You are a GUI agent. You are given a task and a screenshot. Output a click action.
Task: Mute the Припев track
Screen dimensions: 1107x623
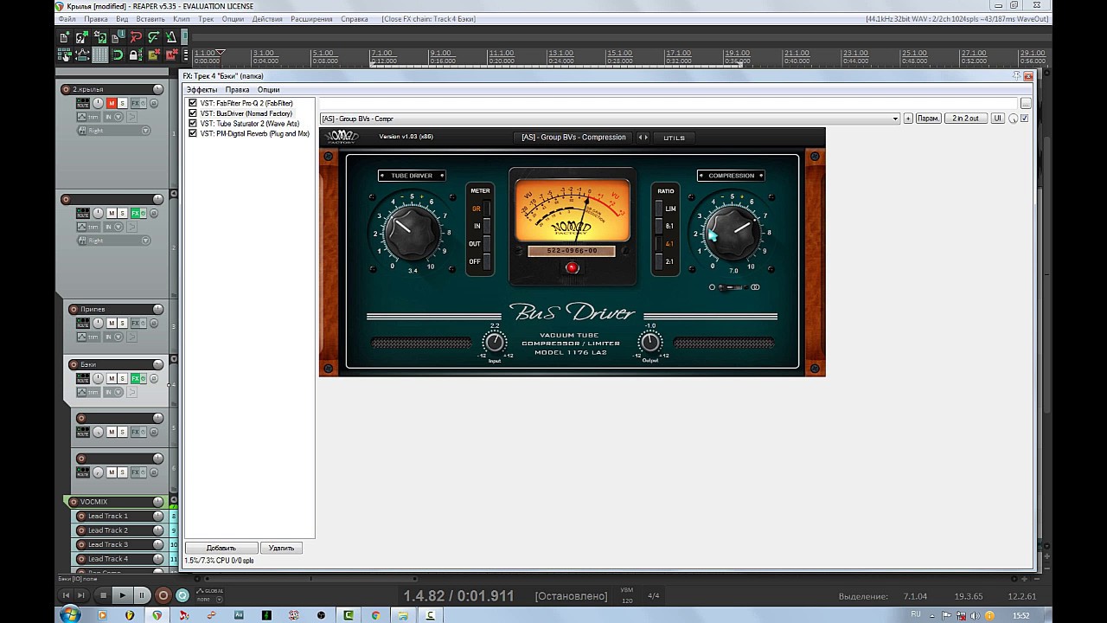click(x=112, y=324)
